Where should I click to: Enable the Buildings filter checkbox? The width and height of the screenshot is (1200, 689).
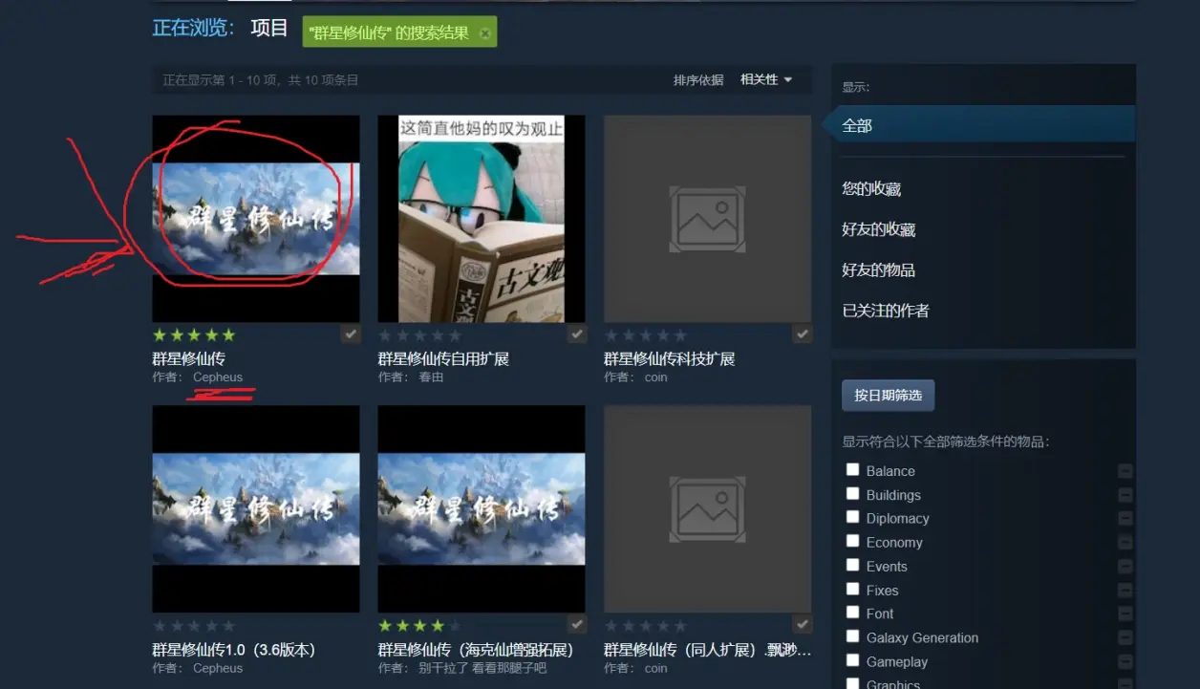coord(852,493)
